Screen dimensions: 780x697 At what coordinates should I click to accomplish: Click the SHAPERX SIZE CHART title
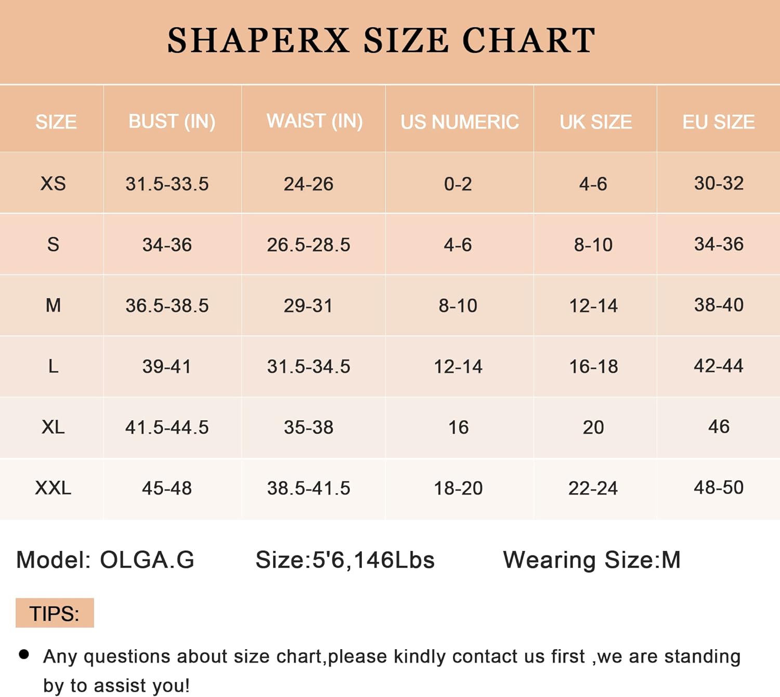click(x=381, y=41)
